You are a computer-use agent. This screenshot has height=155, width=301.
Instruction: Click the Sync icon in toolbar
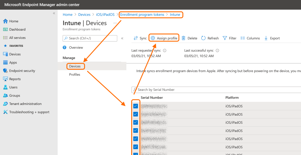(136, 38)
